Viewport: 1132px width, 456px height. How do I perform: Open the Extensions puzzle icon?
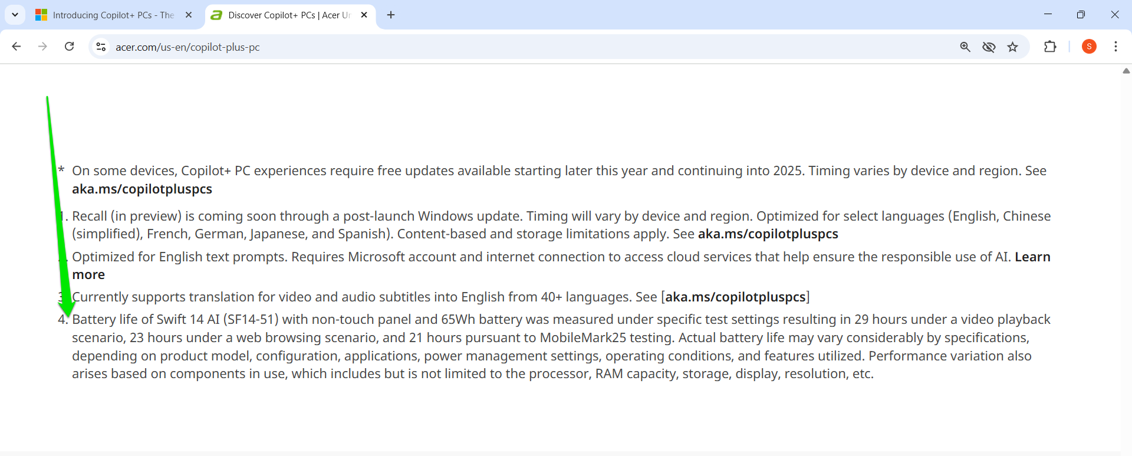1050,47
